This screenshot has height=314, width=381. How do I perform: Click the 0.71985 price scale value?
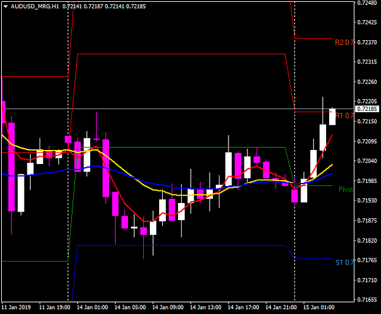point(367,180)
